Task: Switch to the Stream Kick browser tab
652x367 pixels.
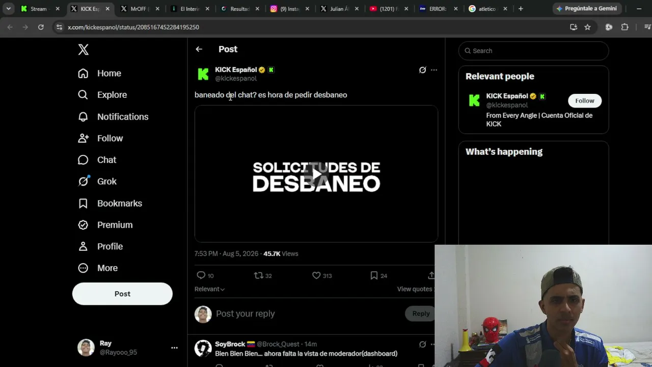Action: click(x=39, y=9)
